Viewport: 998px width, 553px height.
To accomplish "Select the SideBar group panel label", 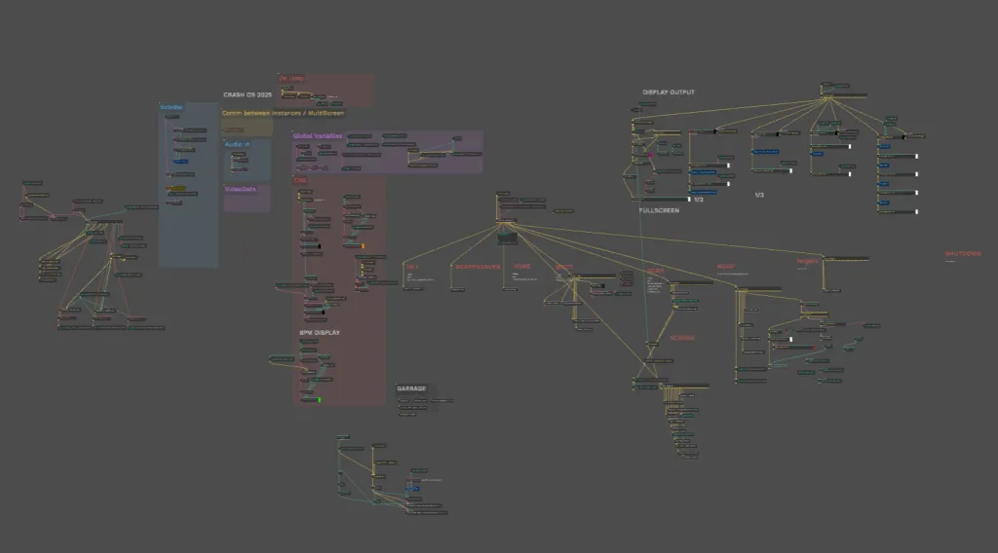I will [172, 107].
